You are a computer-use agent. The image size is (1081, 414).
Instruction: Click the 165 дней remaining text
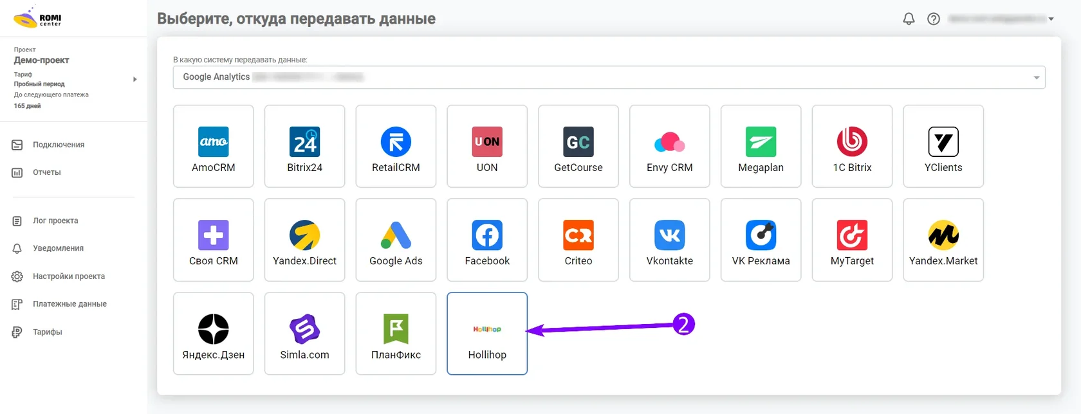tap(27, 106)
